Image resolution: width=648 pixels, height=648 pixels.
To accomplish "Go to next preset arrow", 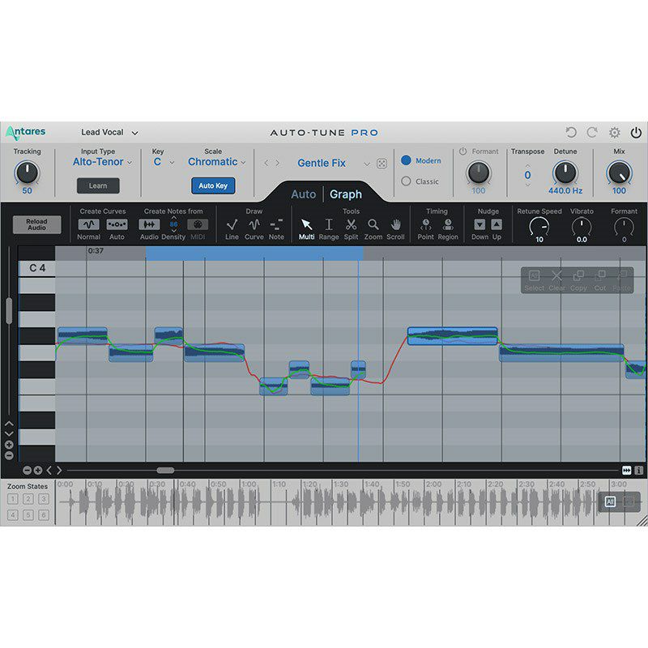I will coord(277,164).
